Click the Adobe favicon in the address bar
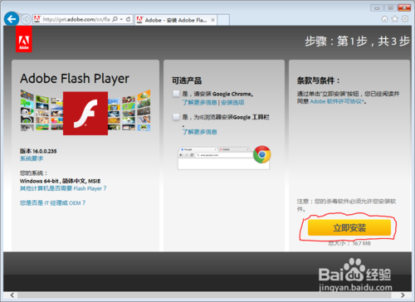 pyautogui.click(x=37, y=19)
